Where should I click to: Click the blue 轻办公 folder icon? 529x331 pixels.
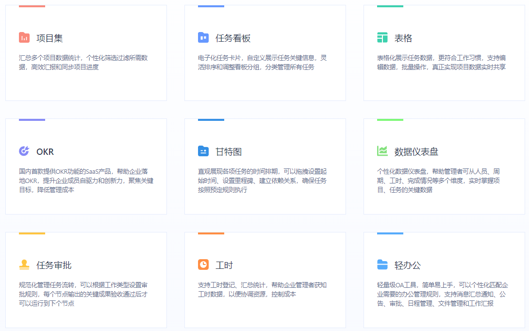point(382,265)
